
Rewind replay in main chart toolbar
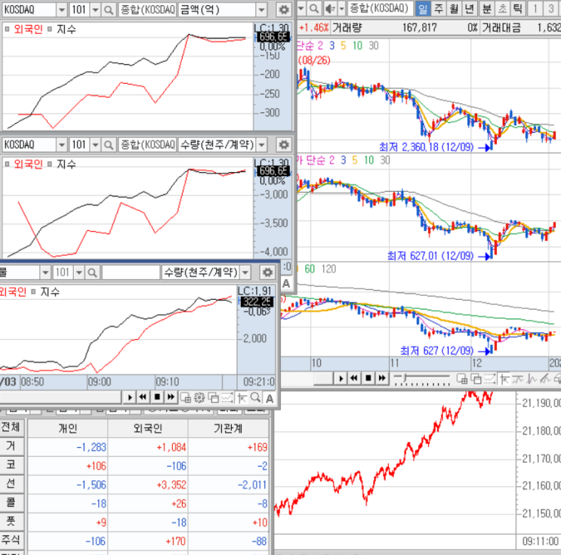[x=354, y=378]
